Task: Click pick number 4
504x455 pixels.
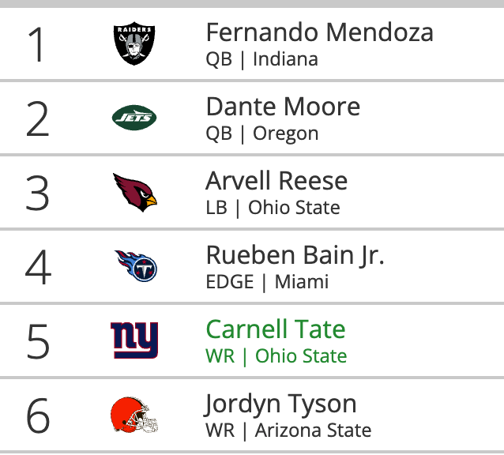Action: pyautogui.click(x=38, y=268)
